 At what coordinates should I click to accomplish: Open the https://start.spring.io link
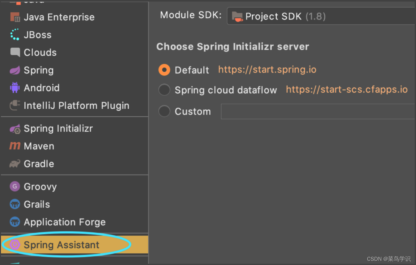point(267,70)
